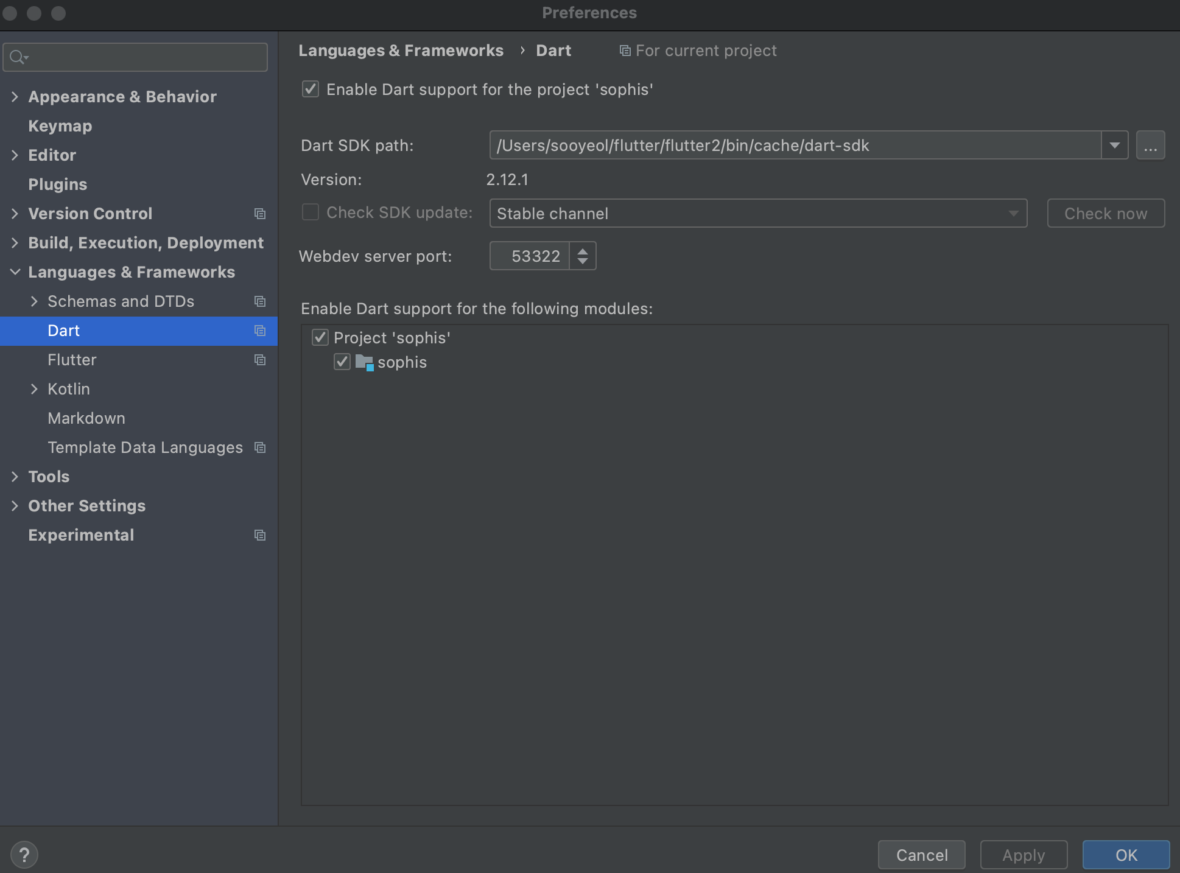
Task: Click the project-scope icon beside Schemas and DTDs
Action: (260, 301)
